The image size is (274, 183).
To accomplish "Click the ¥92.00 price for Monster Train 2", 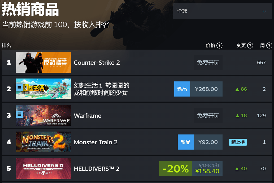I will click(x=208, y=142).
